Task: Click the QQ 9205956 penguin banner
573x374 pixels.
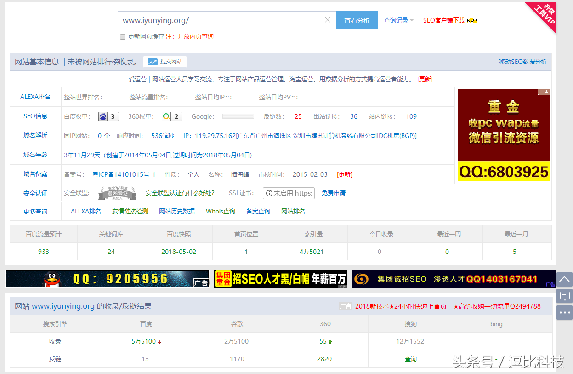Action: click(107, 279)
